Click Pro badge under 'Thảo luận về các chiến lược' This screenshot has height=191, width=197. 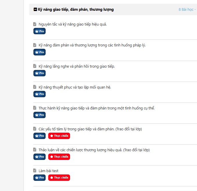click(40, 157)
